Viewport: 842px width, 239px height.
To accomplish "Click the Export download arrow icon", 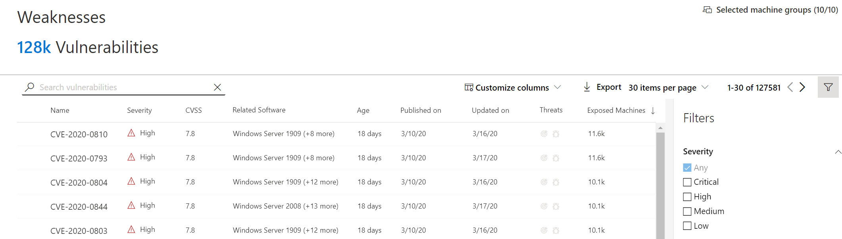I will (x=587, y=87).
